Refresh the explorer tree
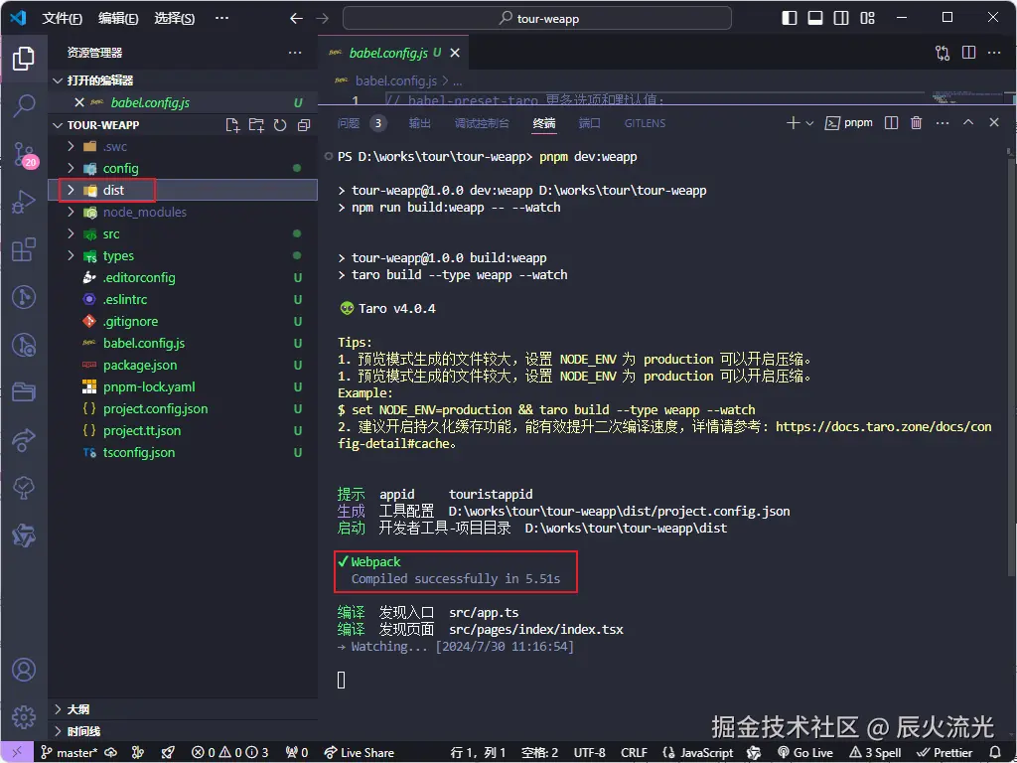The width and height of the screenshot is (1017, 763). click(279, 125)
